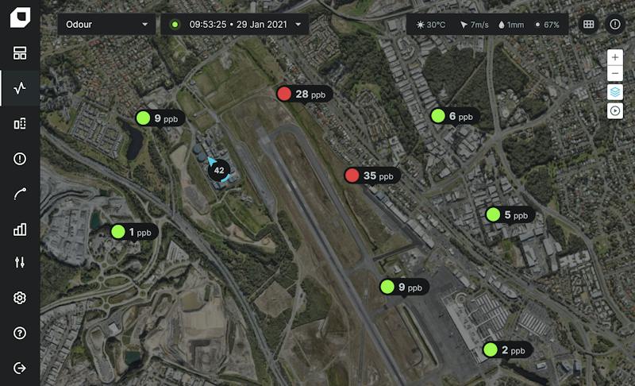Open the sliders configuration icon in sidebar
Image resolution: width=635 pixels, height=386 pixels.
(19, 262)
